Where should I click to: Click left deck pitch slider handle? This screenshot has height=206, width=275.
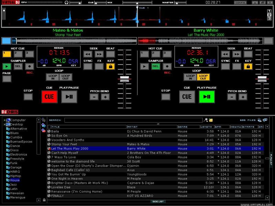[x=124, y=79]
